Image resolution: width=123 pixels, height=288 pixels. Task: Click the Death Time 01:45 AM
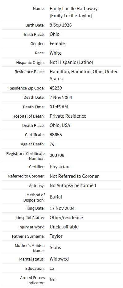[x=59, y=107]
